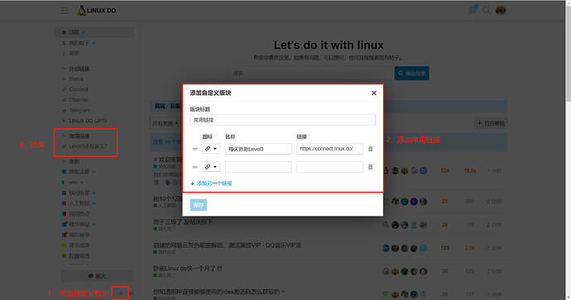Close the 添加自定义版块 dialog
571x300 pixels.
click(373, 93)
